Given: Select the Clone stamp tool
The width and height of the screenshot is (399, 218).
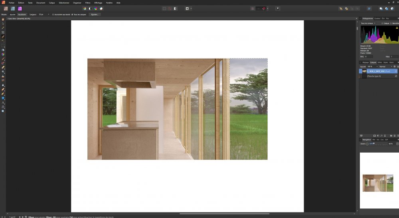Looking at the screenshot, I should click(3, 76).
